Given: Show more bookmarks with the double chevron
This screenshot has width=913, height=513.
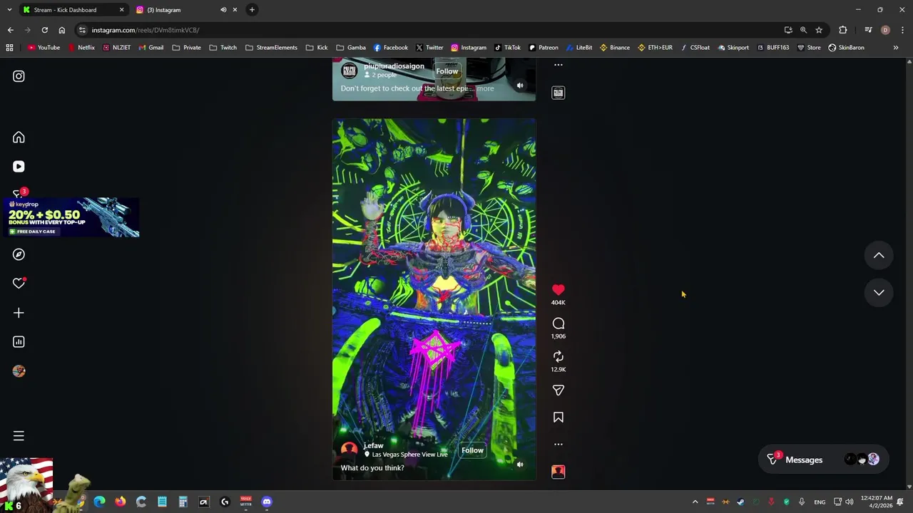Looking at the screenshot, I should (x=896, y=48).
